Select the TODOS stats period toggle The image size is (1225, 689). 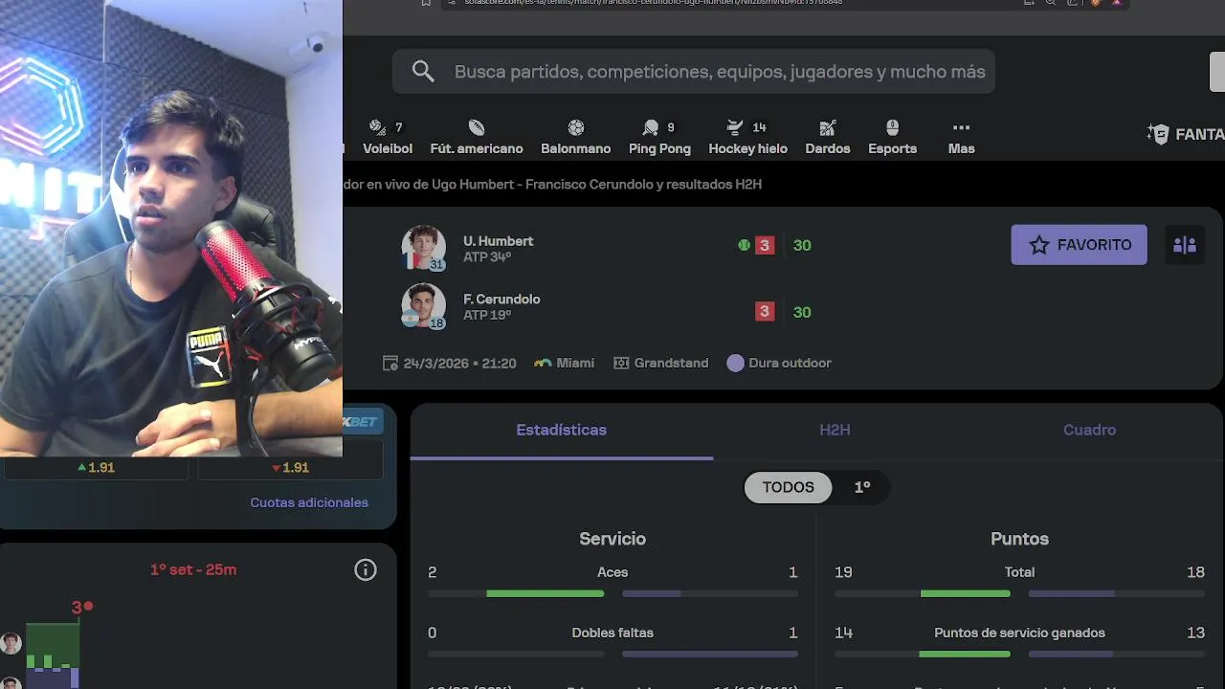[788, 487]
